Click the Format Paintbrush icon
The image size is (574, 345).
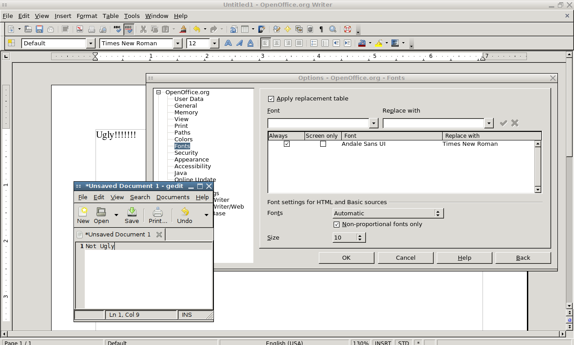click(183, 30)
